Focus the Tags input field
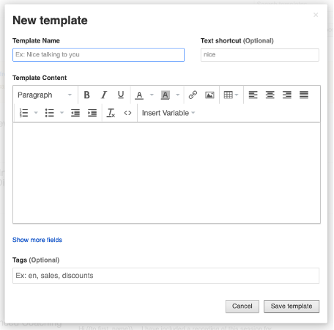Screen dimensions: 334x330 (x=166, y=276)
